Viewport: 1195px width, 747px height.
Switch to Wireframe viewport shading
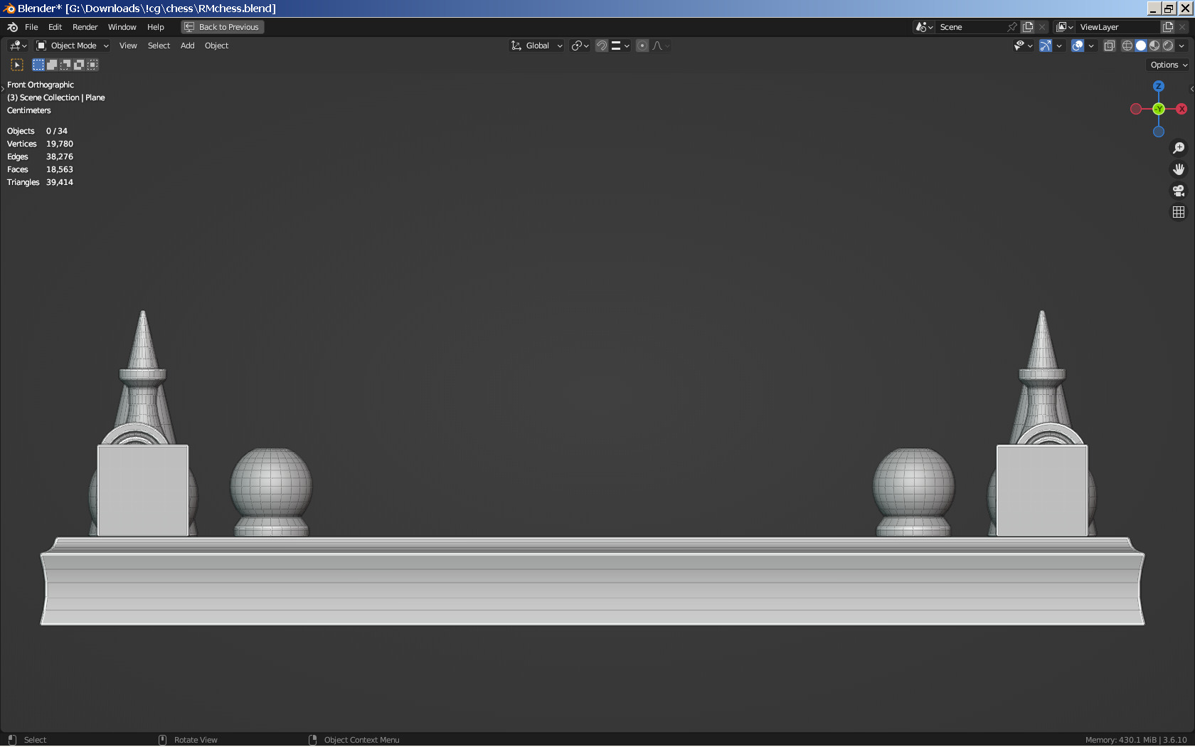pyautogui.click(x=1127, y=46)
